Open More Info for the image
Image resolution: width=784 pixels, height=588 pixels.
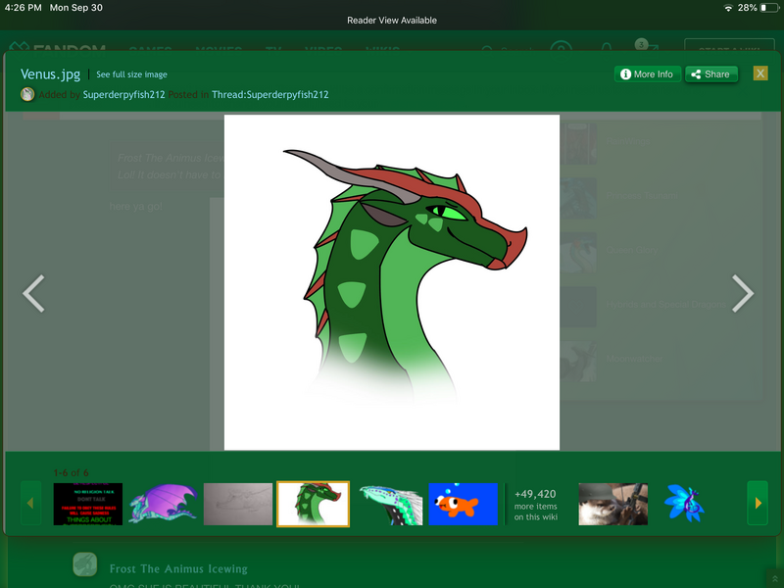pos(646,74)
